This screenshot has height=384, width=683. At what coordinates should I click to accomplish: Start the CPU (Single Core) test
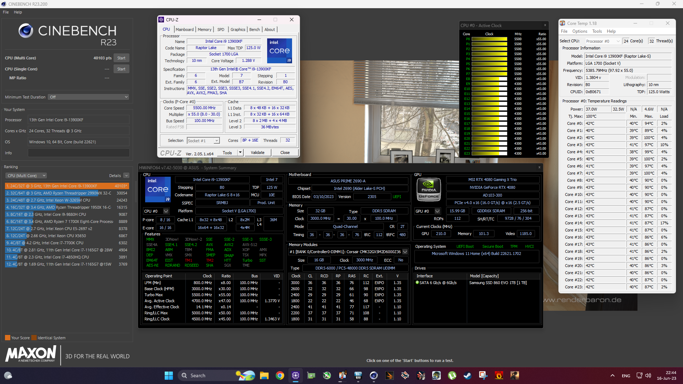click(121, 69)
